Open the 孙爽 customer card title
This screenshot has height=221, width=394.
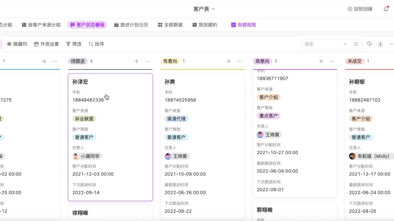point(170,82)
